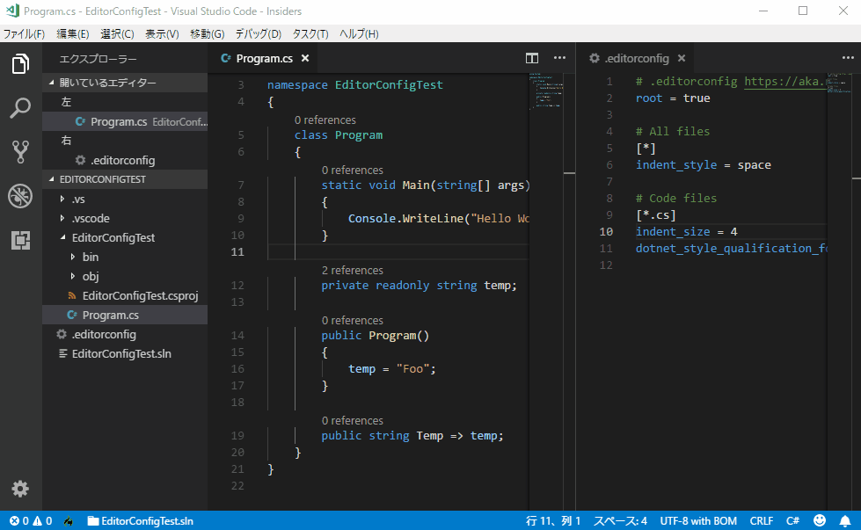Open .editorconfig in the project tree

click(x=125, y=334)
